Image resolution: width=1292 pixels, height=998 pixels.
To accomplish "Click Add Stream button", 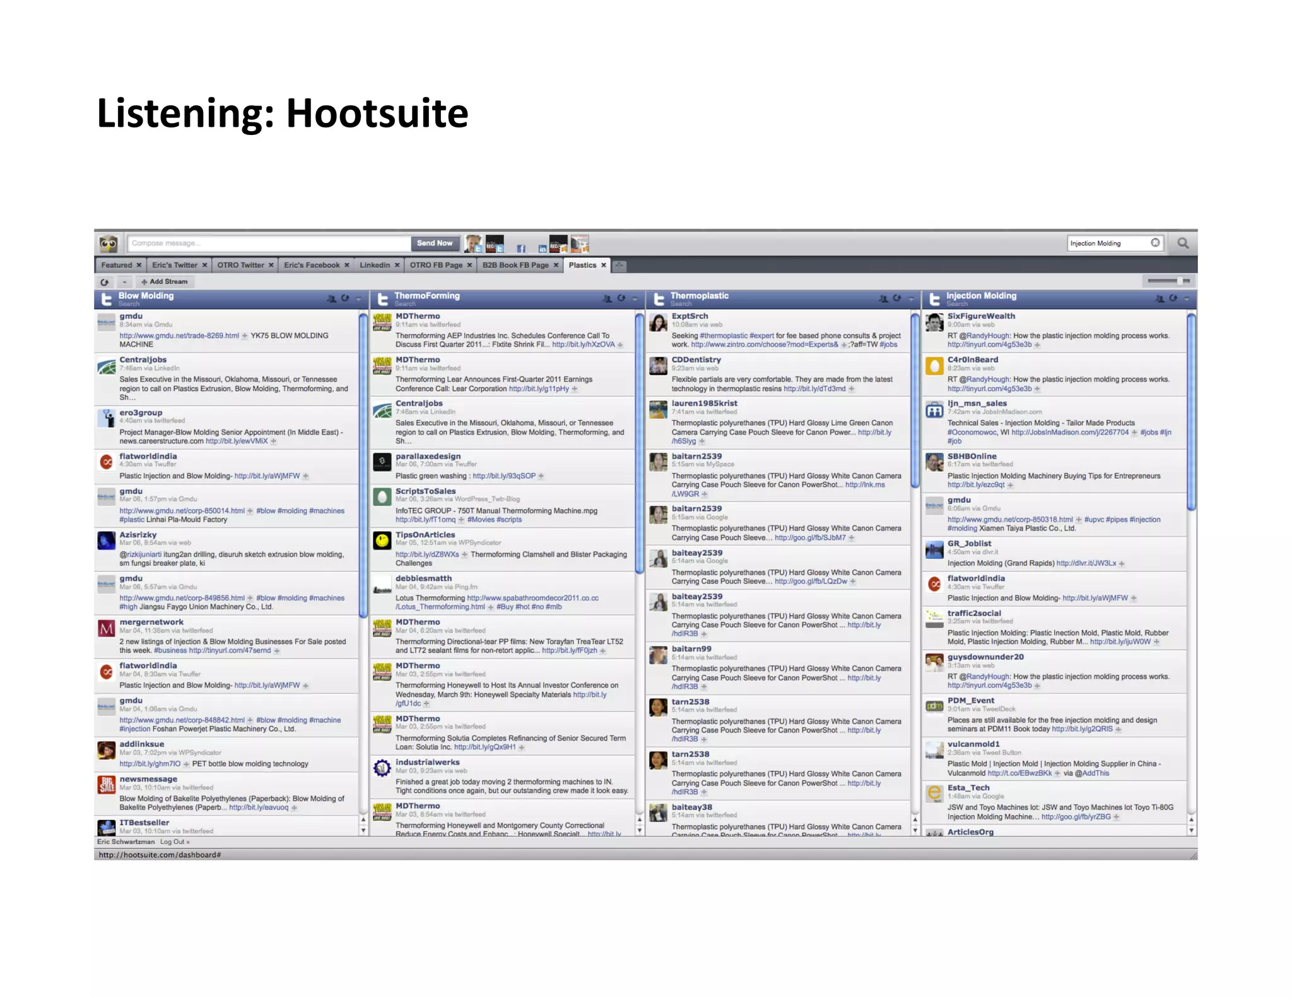I will (x=165, y=282).
